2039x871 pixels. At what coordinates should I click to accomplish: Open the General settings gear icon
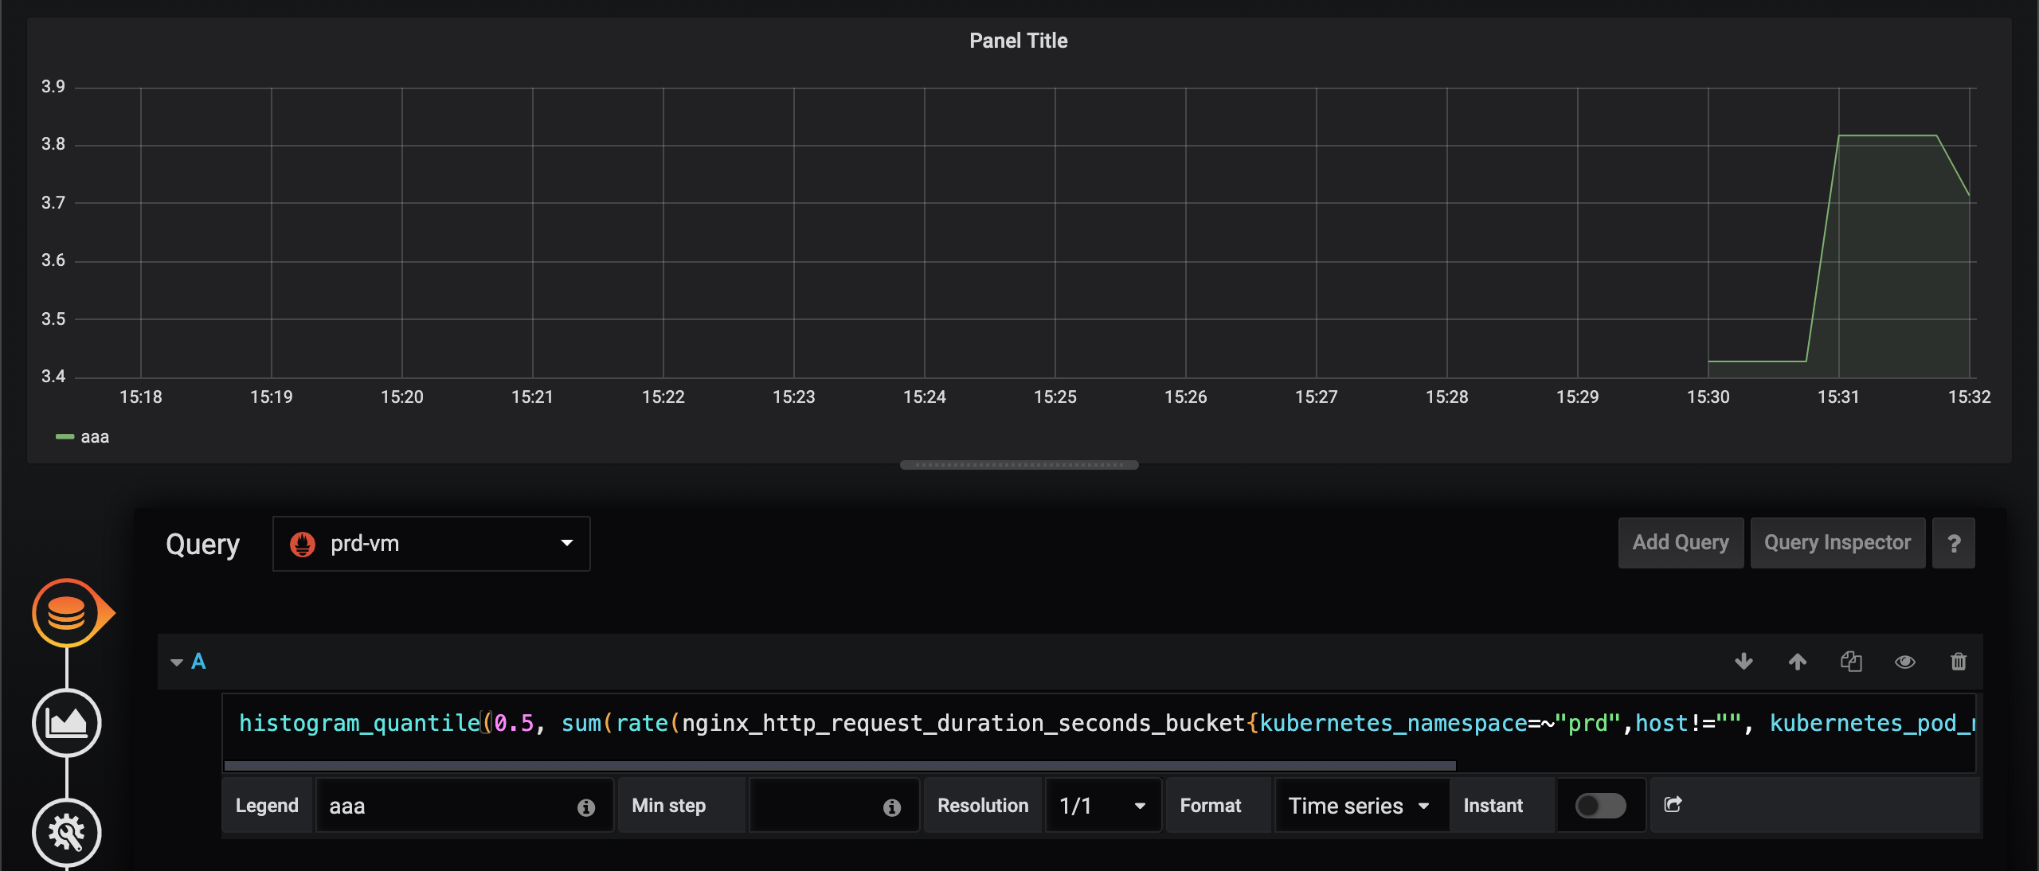tap(67, 833)
